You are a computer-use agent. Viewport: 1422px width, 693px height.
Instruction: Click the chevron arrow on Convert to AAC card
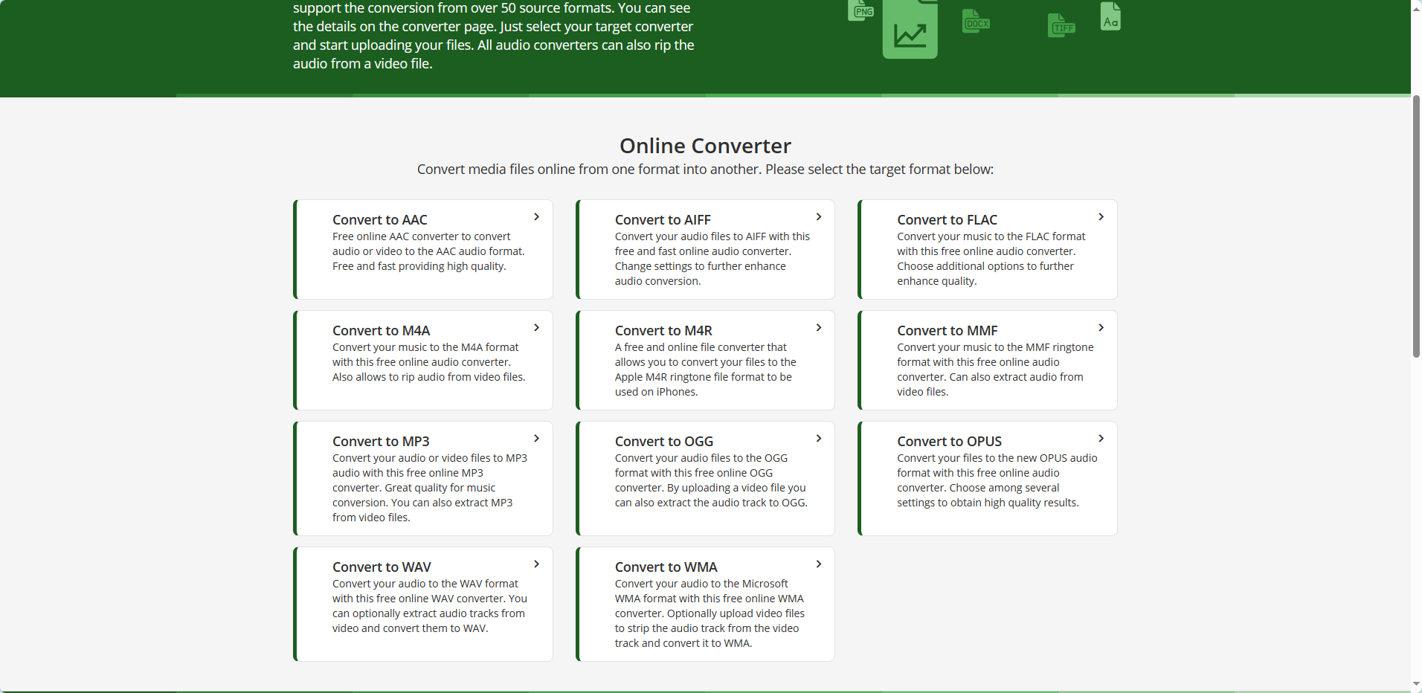pyautogui.click(x=536, y=217)
